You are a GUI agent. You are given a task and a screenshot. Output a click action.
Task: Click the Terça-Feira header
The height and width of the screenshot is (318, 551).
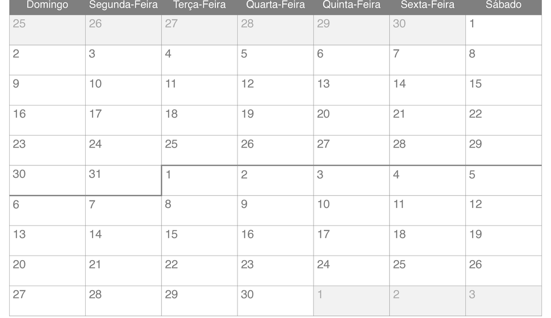coord(199,5)
